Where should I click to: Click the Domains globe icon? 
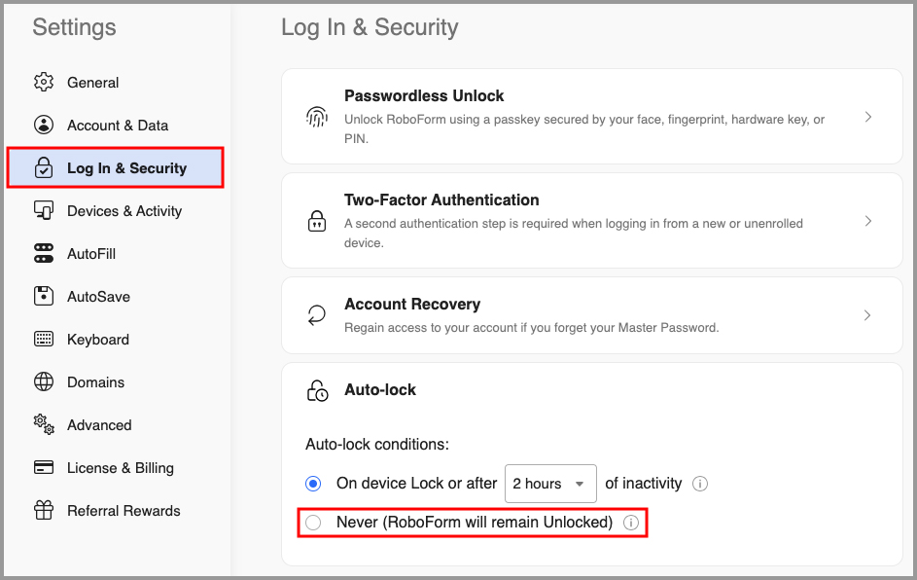44,382
